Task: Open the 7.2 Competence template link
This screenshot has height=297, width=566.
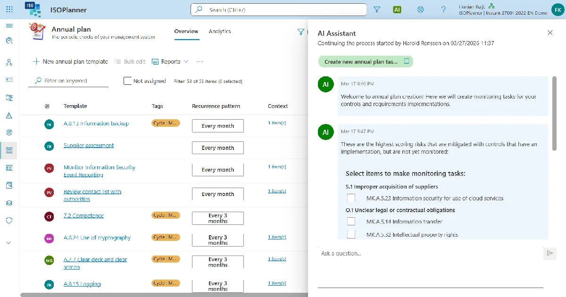Action: pos(83,215)
